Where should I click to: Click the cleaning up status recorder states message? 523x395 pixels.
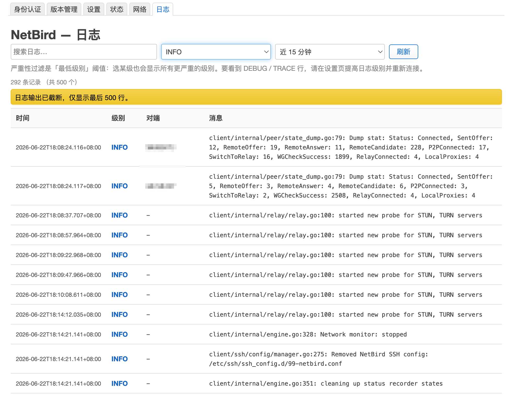tap(326, 384)
